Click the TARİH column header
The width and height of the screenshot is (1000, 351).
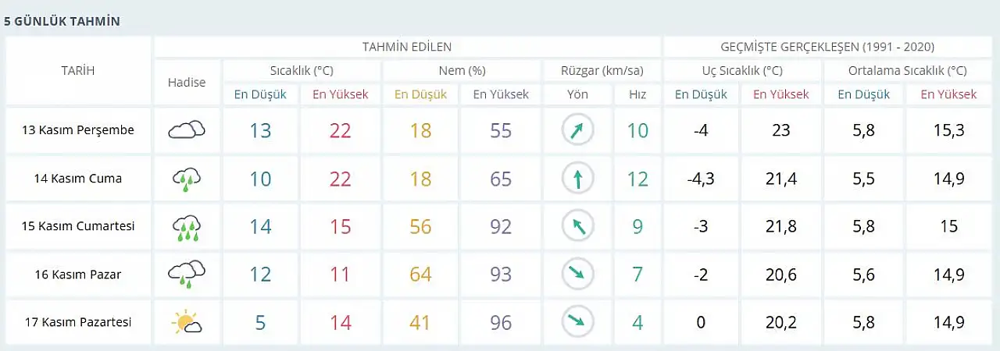click(78, 71)
